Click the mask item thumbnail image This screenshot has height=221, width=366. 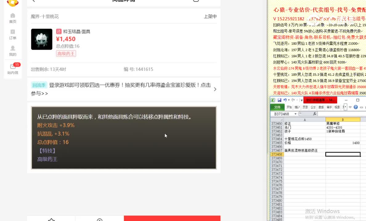click(42, 39)
